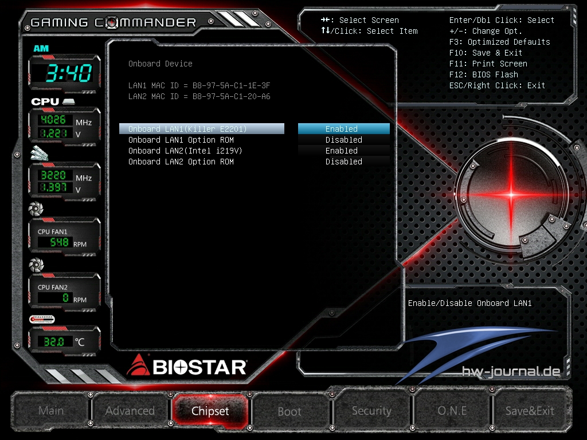Screen dimensions: 587x440
Task: Switch to the Advanced tab
Action: click(130, 411)
